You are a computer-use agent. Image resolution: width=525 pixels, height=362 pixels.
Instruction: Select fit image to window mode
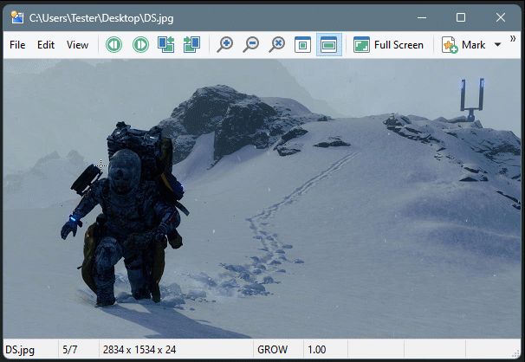[x=302, y=44]
